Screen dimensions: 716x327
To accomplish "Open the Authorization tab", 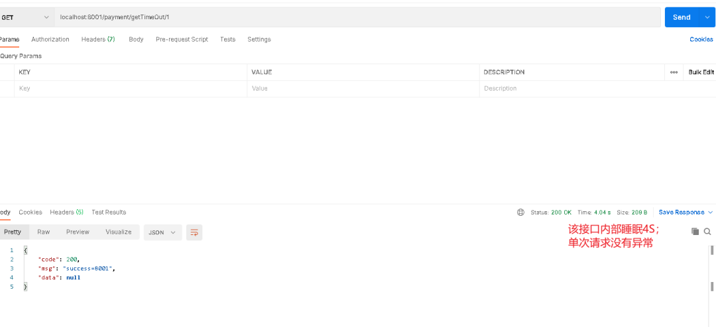I will click(x=50, y=39).
